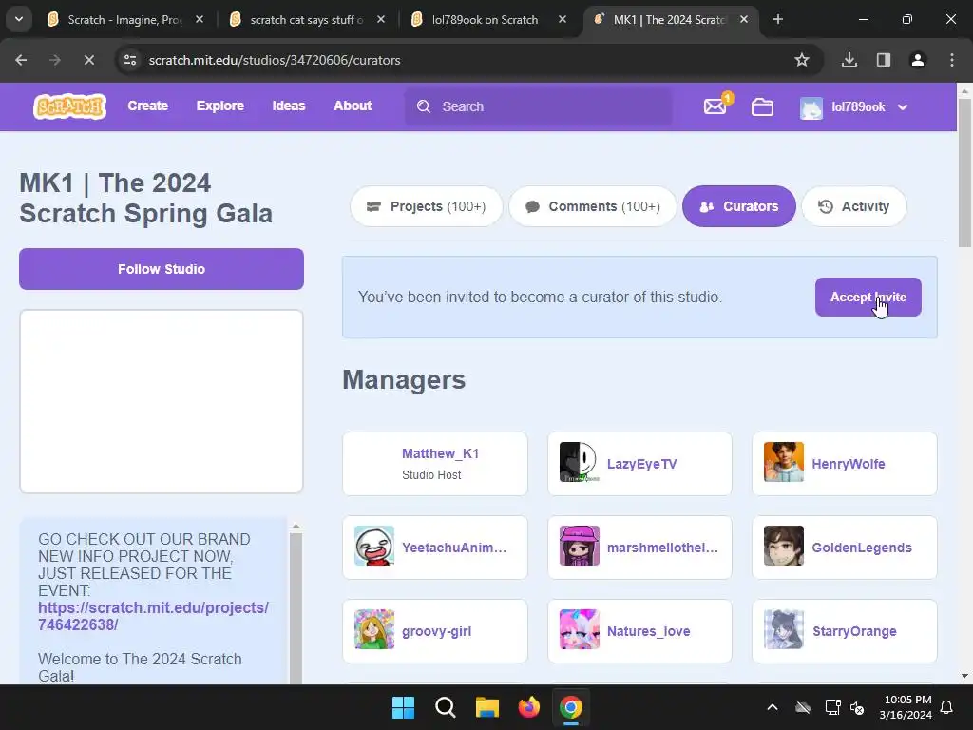The height and width of the screenshot is (730, 973).
Task: Switch to the Projects (100+) tab
Action: [427, 206]
